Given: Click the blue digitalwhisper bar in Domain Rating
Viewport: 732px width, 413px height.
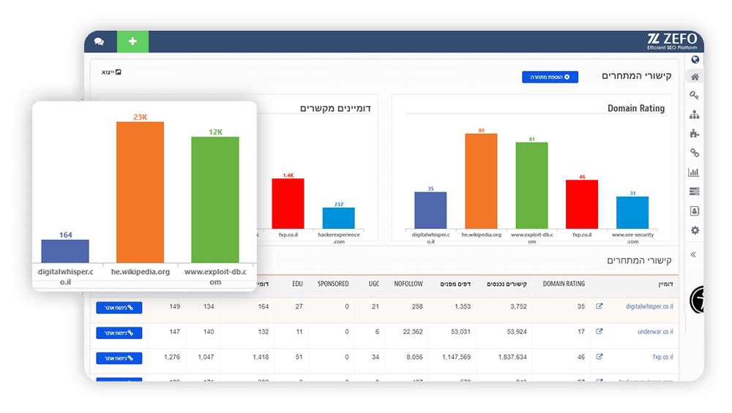Looking at the screenshot, I should pyautogui.click(x=430, y=211).
